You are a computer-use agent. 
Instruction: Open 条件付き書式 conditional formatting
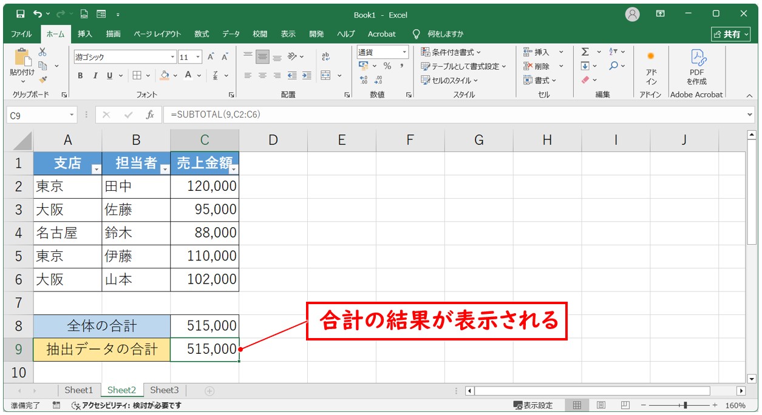(x=451, y=52)
